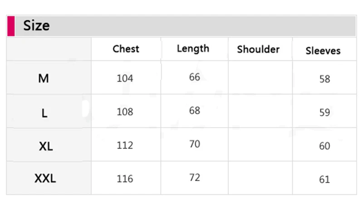This screenshot has height=213, width=363.
Task: Click sleeves value 61
Action: pos(324,179)
